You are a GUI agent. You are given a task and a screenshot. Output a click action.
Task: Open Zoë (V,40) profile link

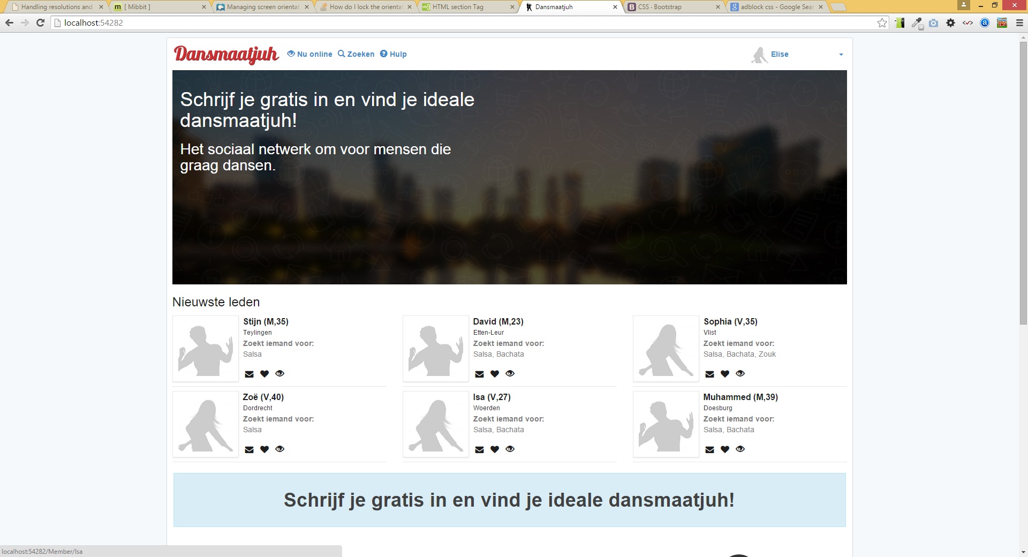click(x=263, y=397)
